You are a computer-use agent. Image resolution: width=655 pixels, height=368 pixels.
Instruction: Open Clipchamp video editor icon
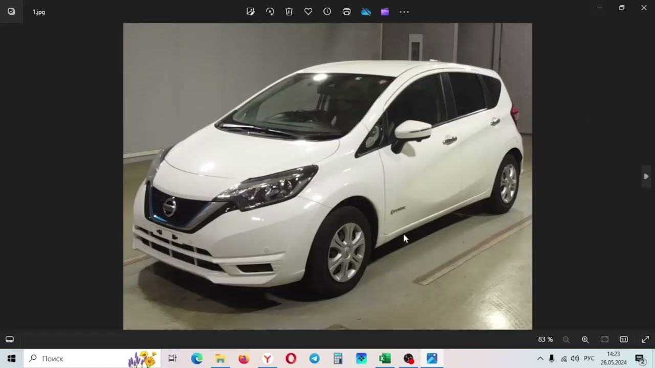385,11
